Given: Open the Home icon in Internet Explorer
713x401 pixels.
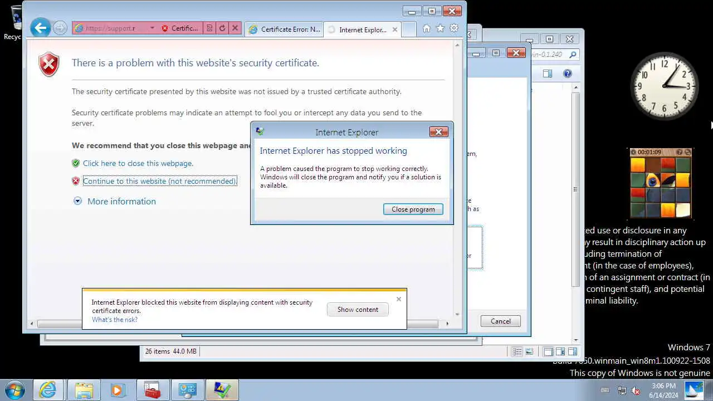Looking at the screenshot, I should point(427,28).
